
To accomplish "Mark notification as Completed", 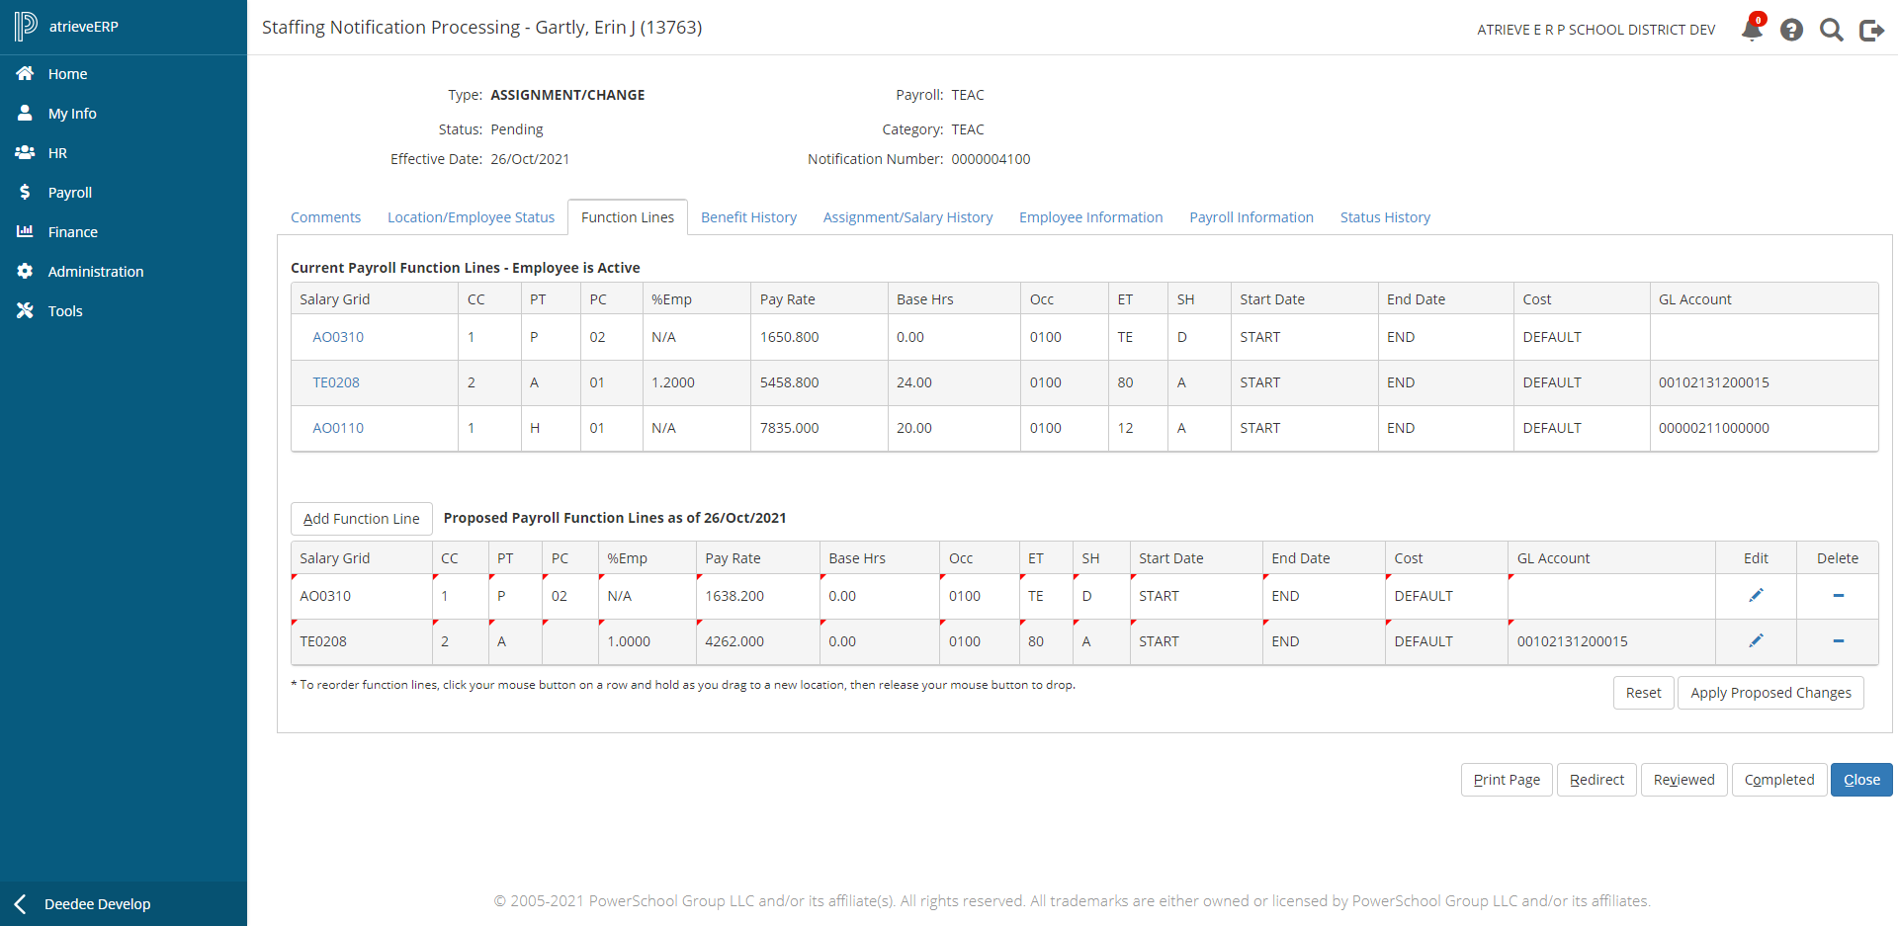I will click(1778, 780).
